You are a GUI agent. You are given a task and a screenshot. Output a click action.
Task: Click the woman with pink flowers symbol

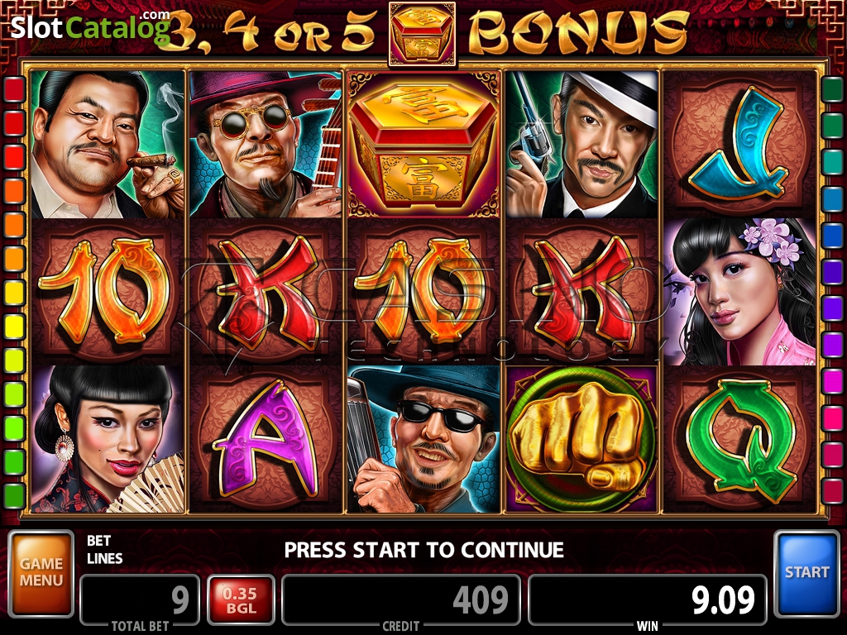739,292
